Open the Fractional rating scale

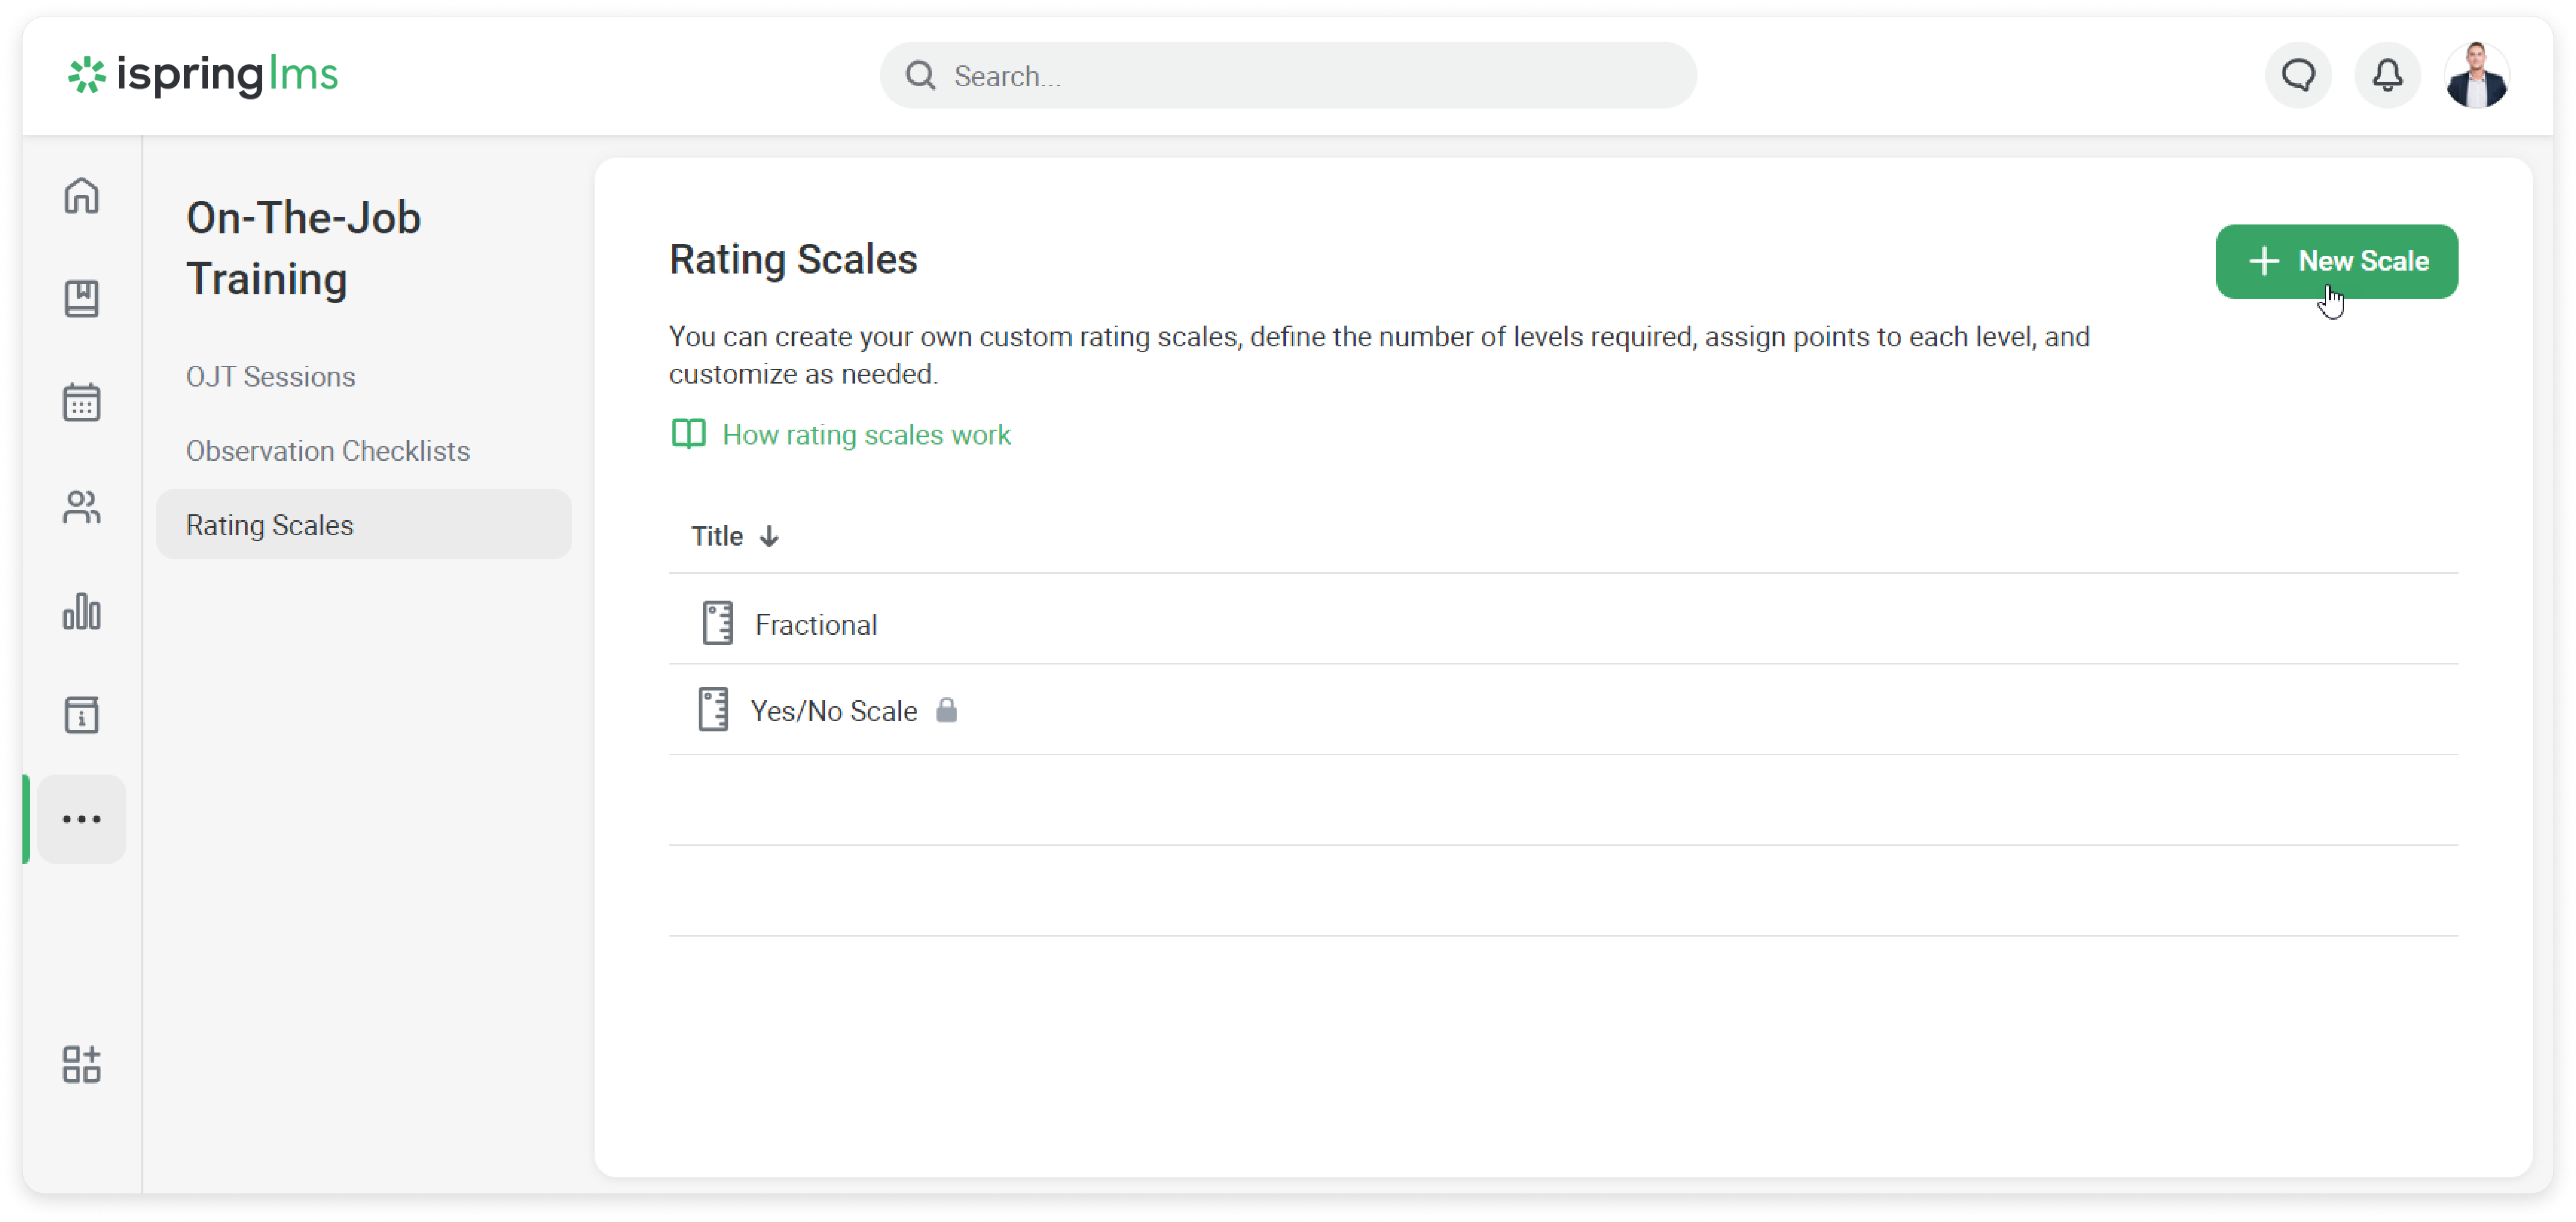point(815,625)
